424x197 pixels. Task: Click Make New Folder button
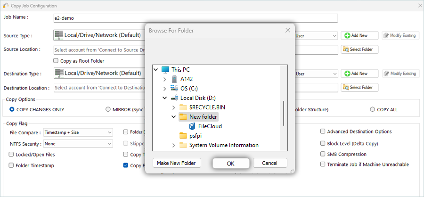tap(177, 163)
